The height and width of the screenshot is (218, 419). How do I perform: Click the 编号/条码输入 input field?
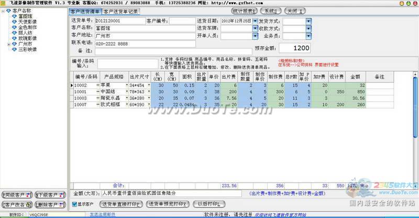point(128,64)
